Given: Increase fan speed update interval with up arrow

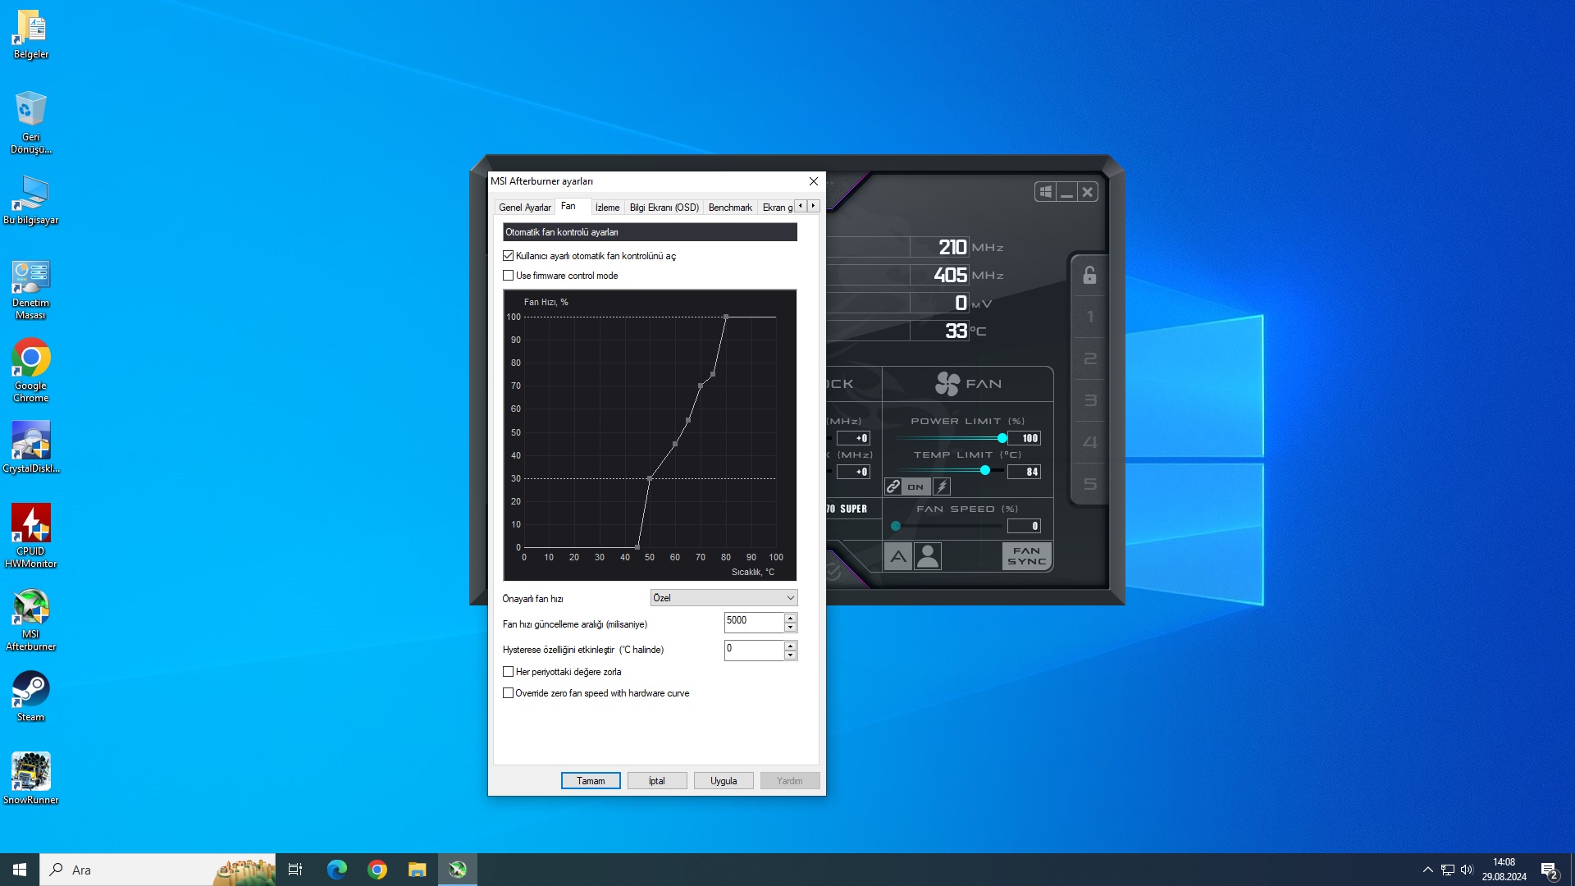Looking at the screenshot, I should click(790, 618).
